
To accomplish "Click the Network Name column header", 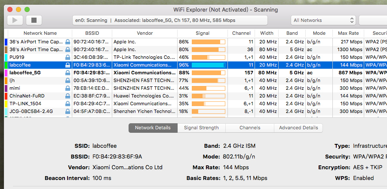I will (40, 33).
